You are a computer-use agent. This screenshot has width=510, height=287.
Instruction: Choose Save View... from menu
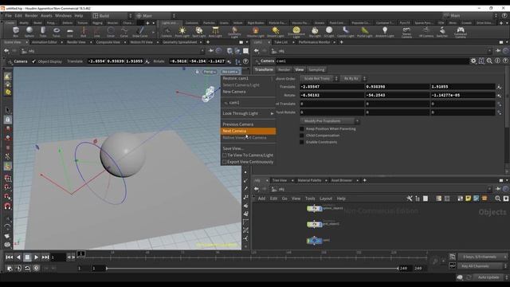[248, 148]
